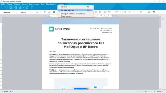The width and height of the screenshot is (166, 93).
Task: Open the Файл menu
Action: [3, 4]
